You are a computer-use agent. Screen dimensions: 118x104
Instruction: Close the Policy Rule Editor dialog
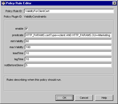click(x=114, y=3)
